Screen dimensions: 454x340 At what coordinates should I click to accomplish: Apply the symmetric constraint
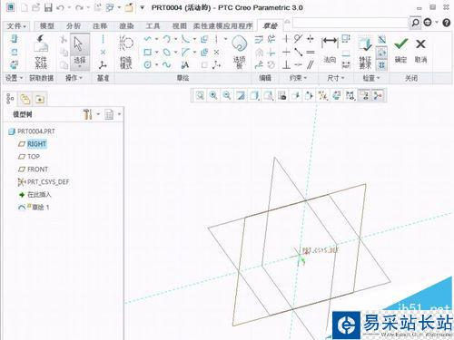[311, 39]
